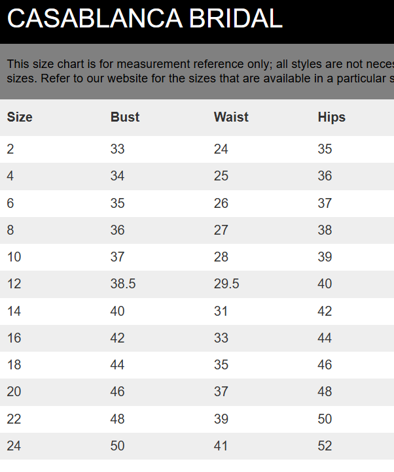Click bust value 34 in size 4 row
Screen dimensions: 394x472
117,176
